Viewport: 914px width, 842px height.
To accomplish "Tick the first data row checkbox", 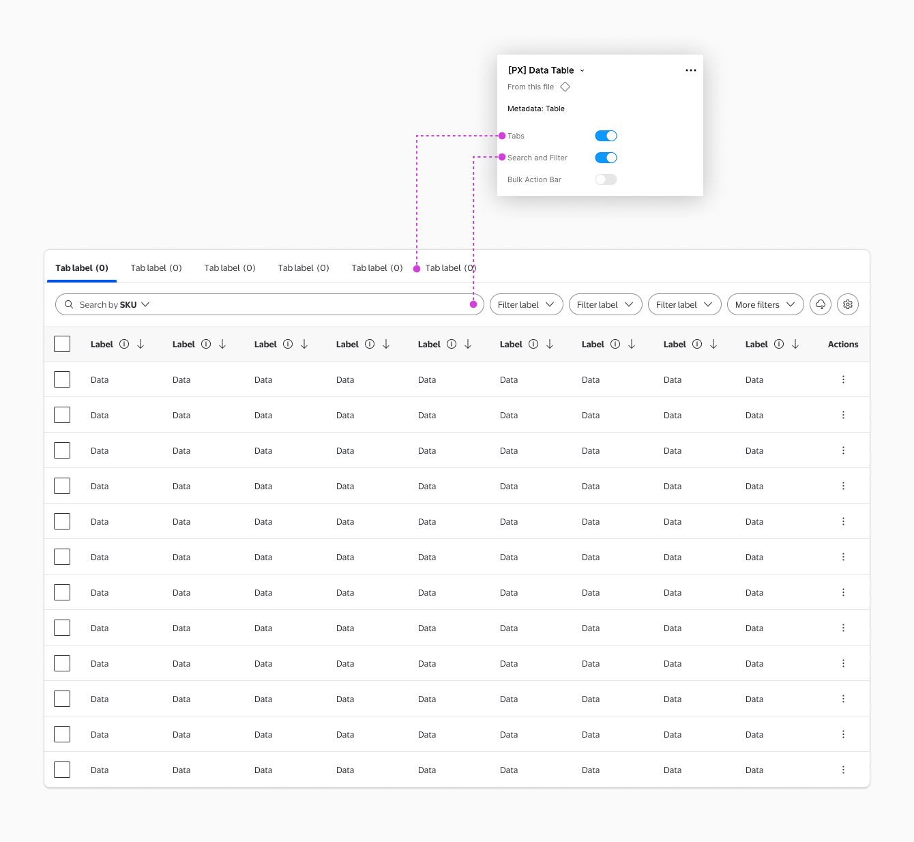I will 62,379.
